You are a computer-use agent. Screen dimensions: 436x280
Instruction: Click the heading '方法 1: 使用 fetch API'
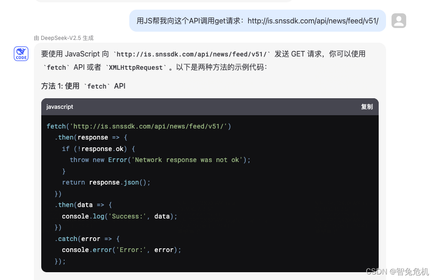[83, 86]
